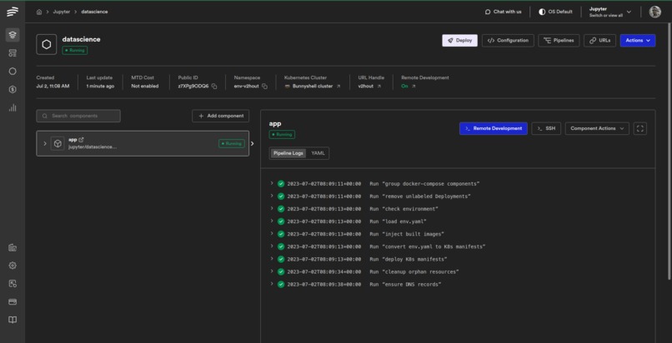
Task: Open the Documentation book sidebar icon
Action: click(13, 320)
